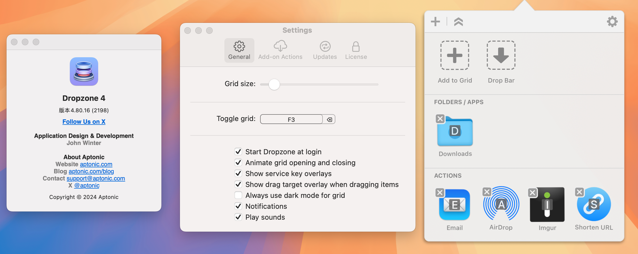The width and height of the screenshot is (638, 254).
Task: Open the License tab
Action: [356, 50]
